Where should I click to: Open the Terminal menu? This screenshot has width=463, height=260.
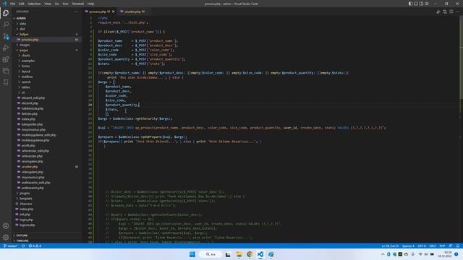coord(77,4)
